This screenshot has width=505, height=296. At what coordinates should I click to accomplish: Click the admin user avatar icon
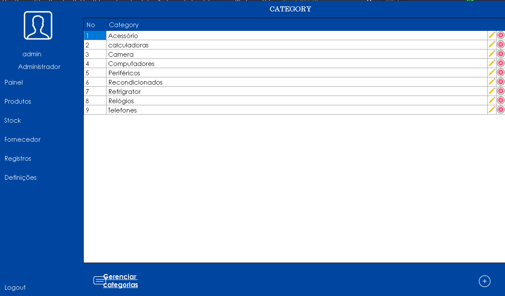point(38,25)
